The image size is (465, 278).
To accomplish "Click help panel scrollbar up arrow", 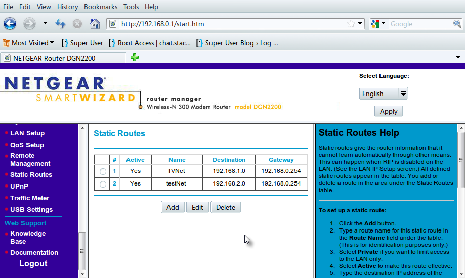I will [x=461, y=128].
